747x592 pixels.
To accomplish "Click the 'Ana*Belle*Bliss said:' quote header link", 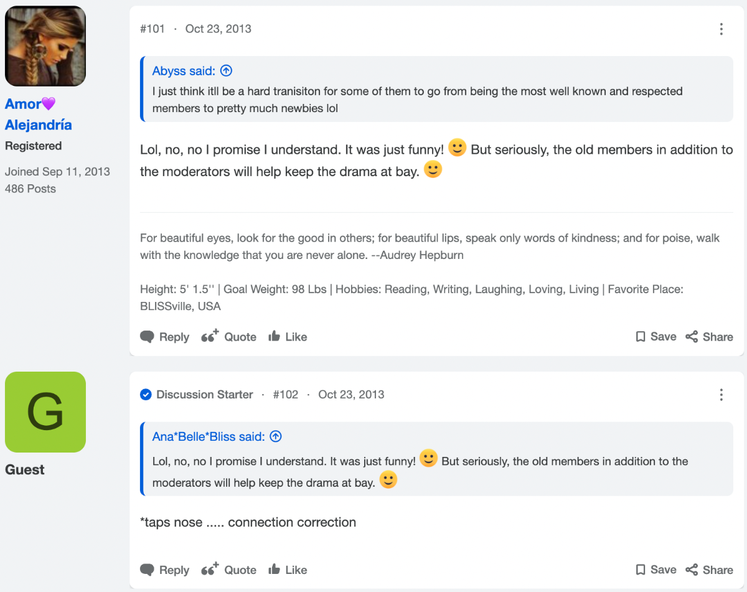I will click(209, 437).
